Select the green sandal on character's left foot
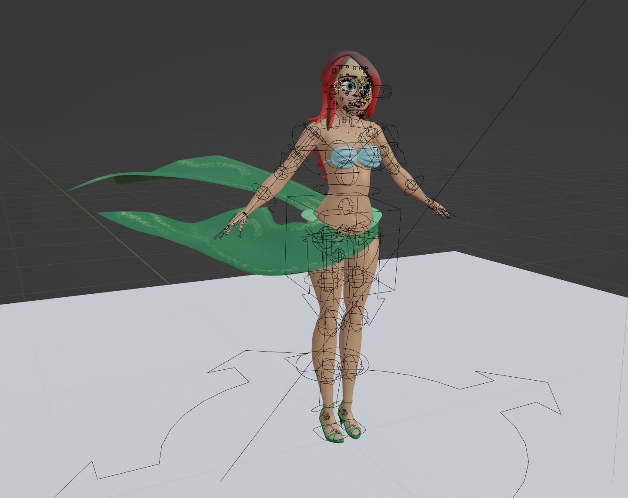Viewport: 628px width, 498px height. pos(349,420)
